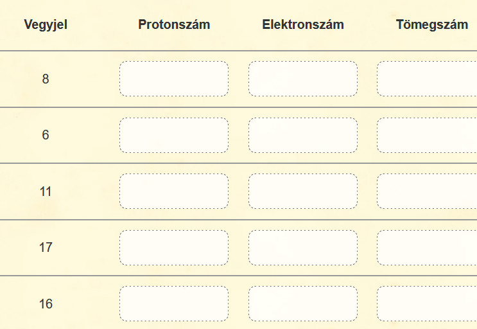
Task: Select the Tömegszám field in row 11
Action: point(427,191)
